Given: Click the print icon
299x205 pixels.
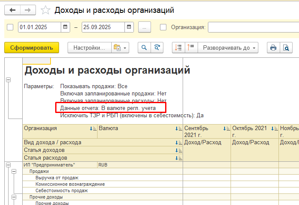Looking at the screenshot, I should tap(273, 48).
